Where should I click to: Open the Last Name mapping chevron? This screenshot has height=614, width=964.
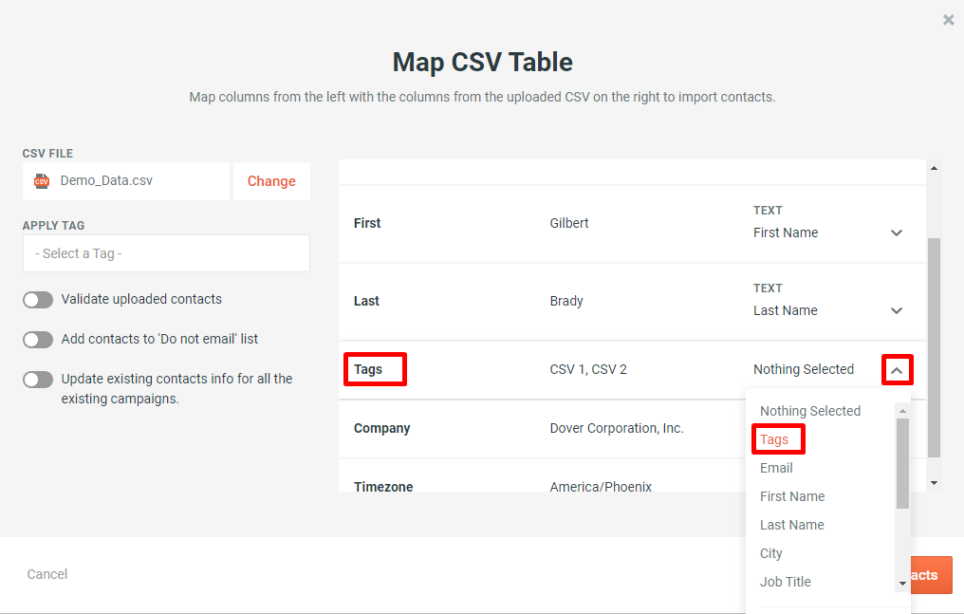[x=897, y=310]
